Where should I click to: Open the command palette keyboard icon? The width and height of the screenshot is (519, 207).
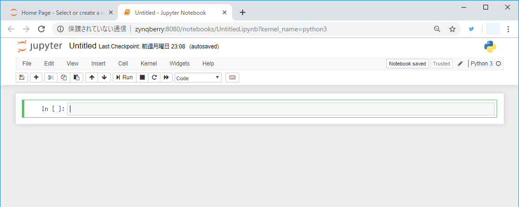coord(232,77)
